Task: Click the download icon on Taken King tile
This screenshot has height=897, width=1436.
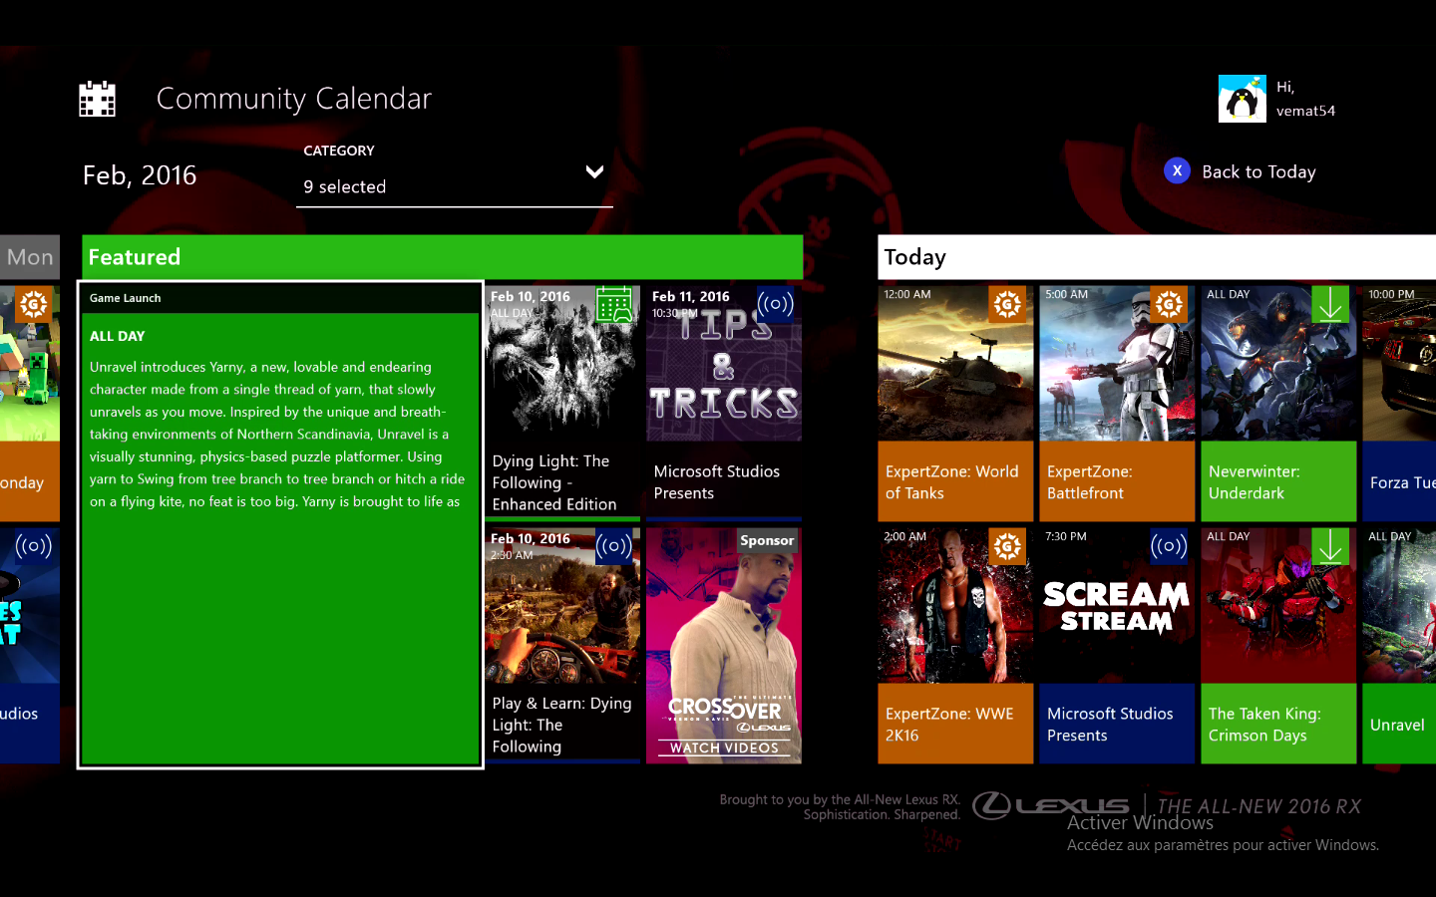Action: 1330,547
